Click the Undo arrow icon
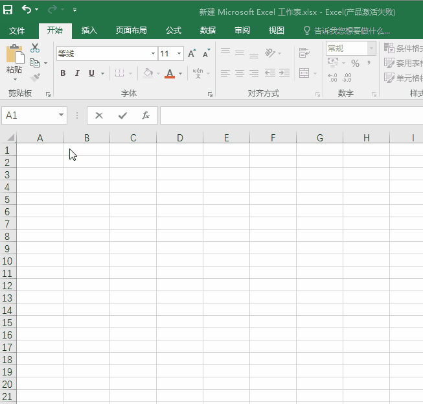 click(x=26, y=10)
